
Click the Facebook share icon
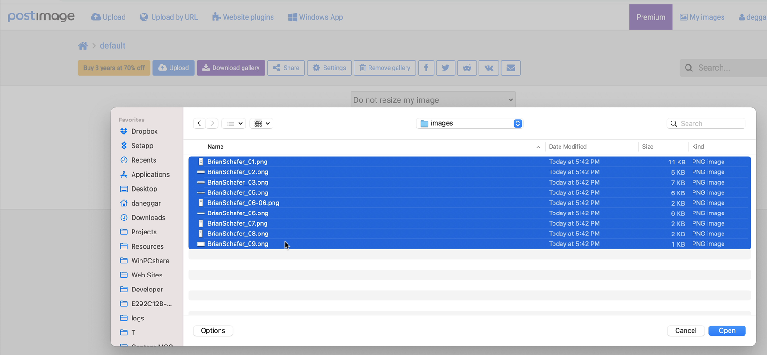coord(426,68)
